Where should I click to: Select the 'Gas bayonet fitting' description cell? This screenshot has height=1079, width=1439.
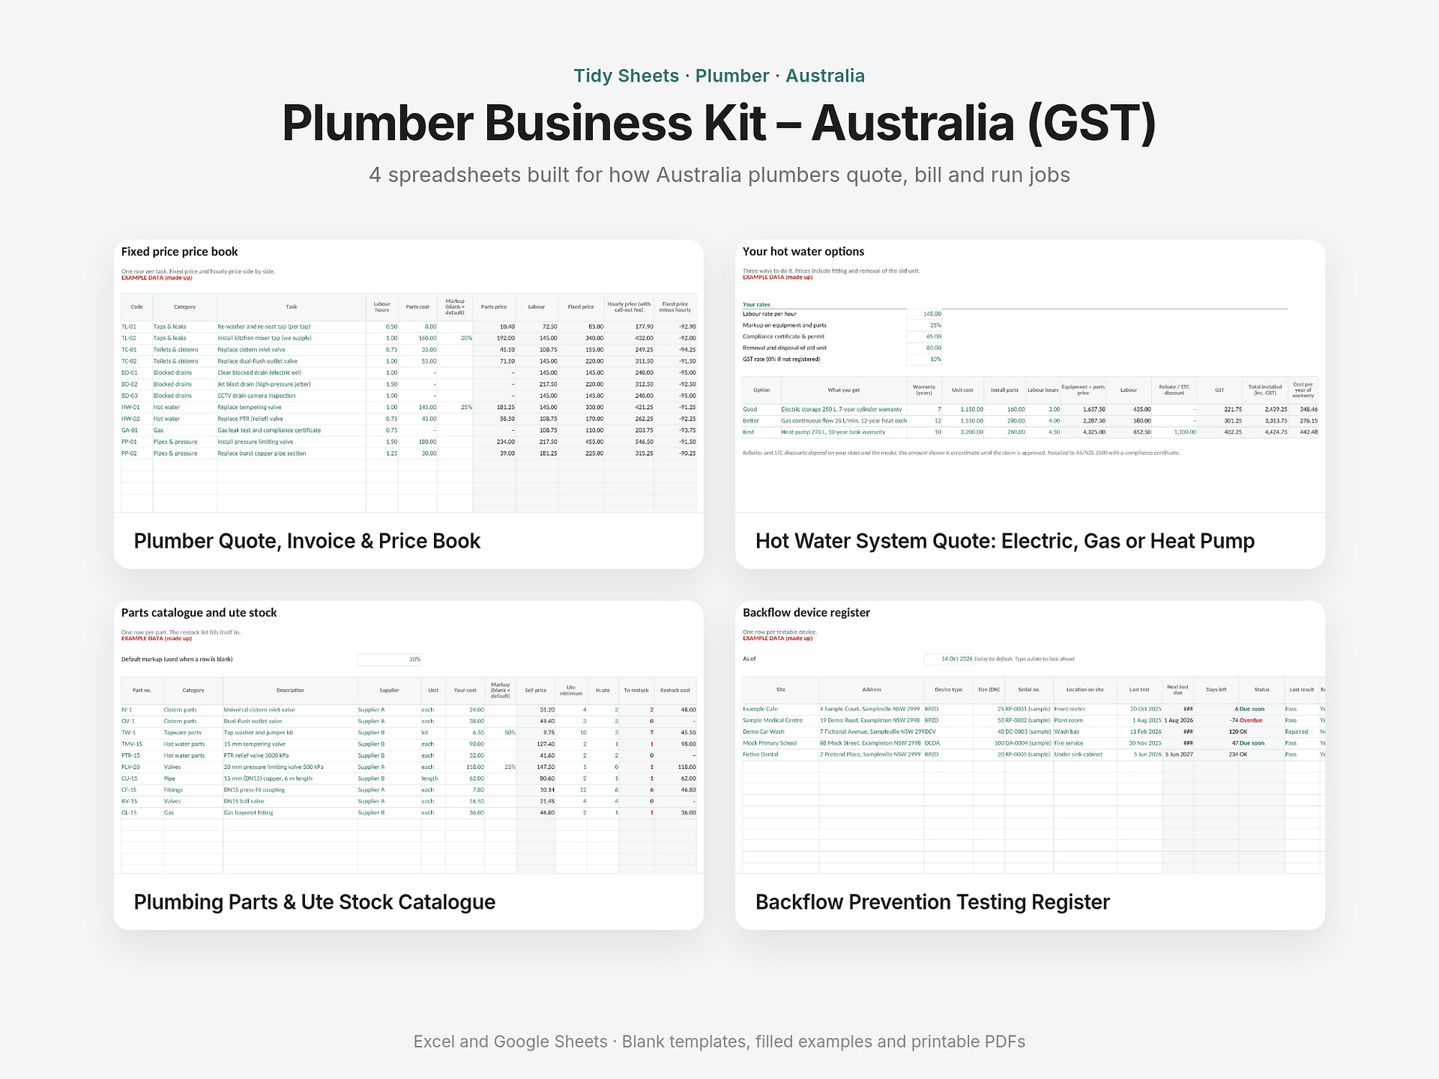[290, 813]
